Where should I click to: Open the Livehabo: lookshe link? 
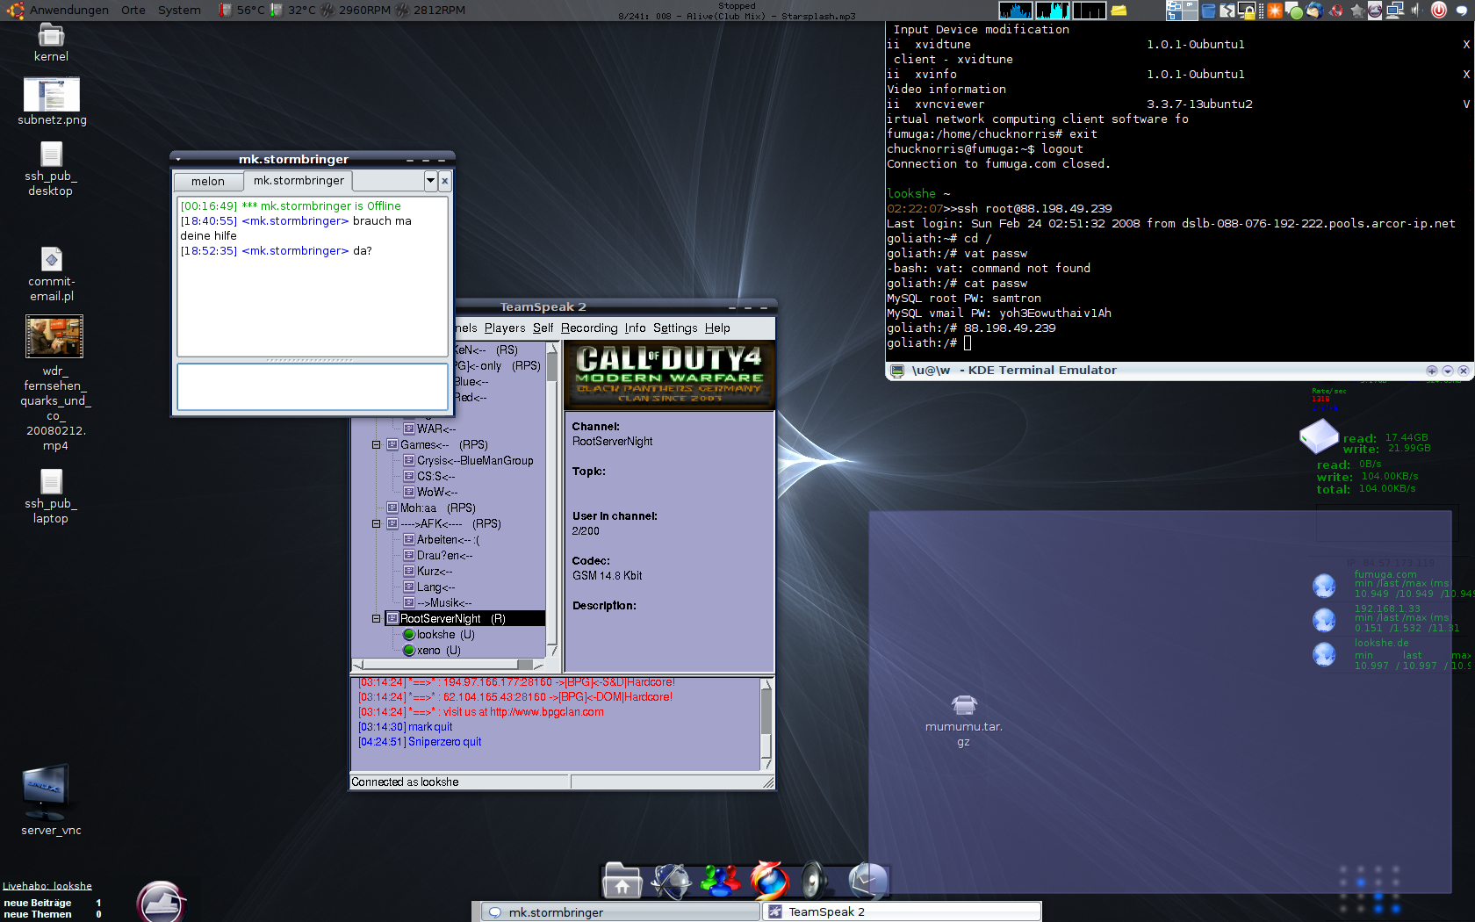pos(47,886)
